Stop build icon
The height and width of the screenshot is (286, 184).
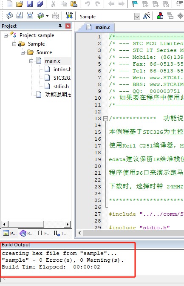pyautogui.click(x=56, y=16)
